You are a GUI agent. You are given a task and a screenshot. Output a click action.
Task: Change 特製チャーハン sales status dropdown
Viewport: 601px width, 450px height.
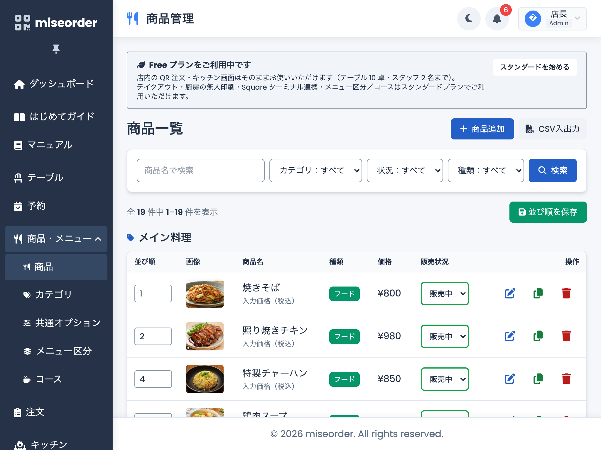pos(445,379)
